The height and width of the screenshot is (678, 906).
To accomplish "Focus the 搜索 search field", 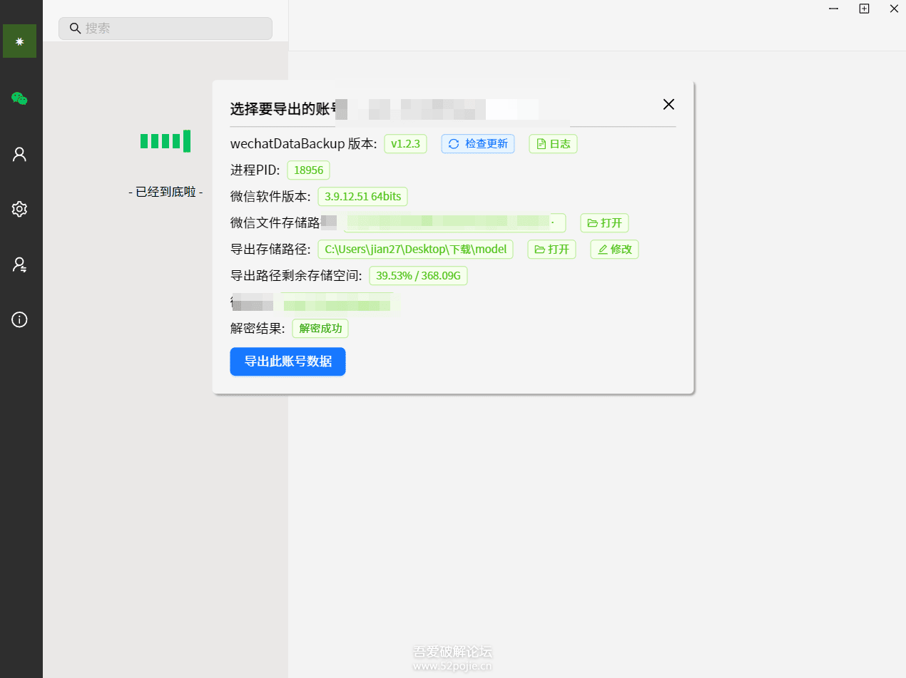I will pyautogui.click(x=166, y=29).
